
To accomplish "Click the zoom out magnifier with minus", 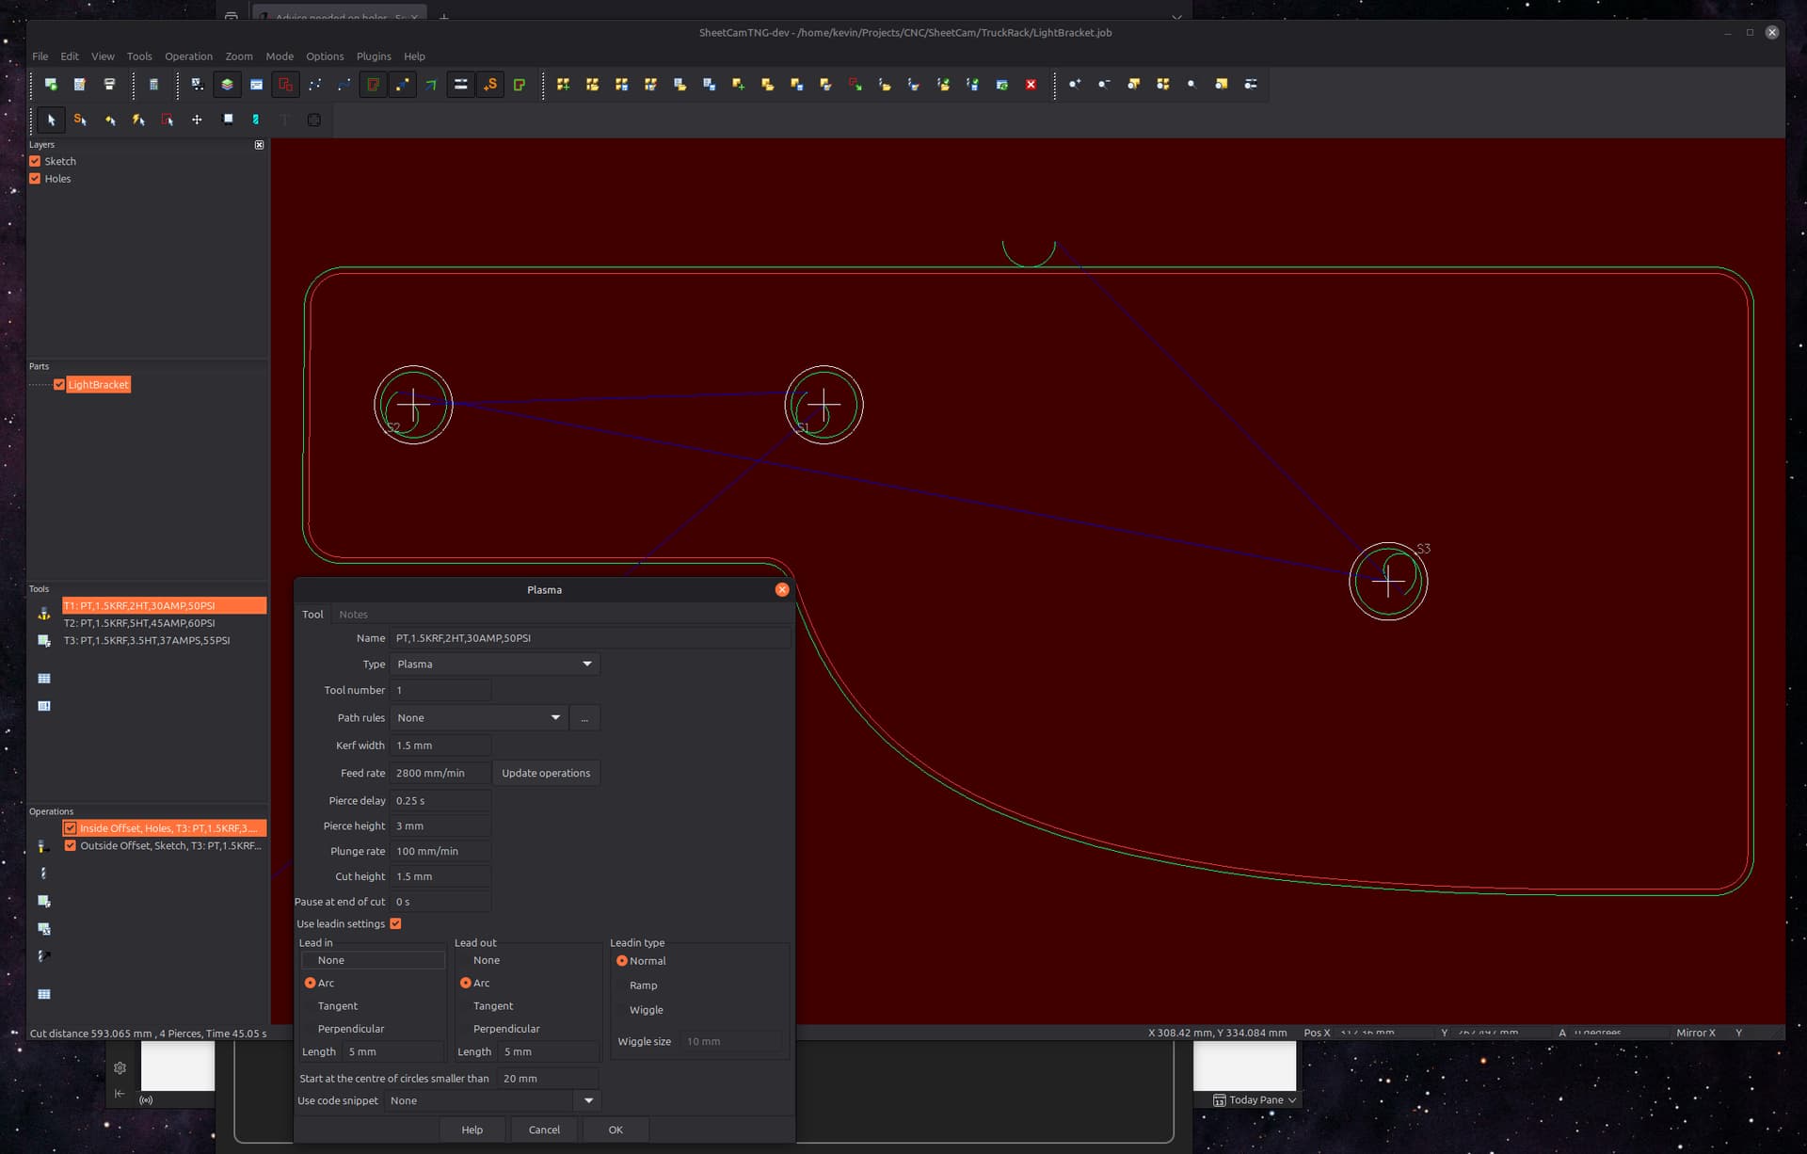I will (1104, 85).
